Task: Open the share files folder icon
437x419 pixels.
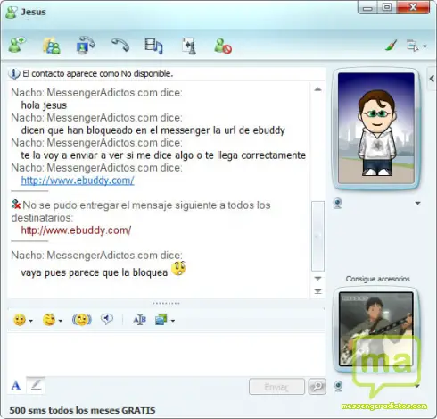Action: pos(52,46)
